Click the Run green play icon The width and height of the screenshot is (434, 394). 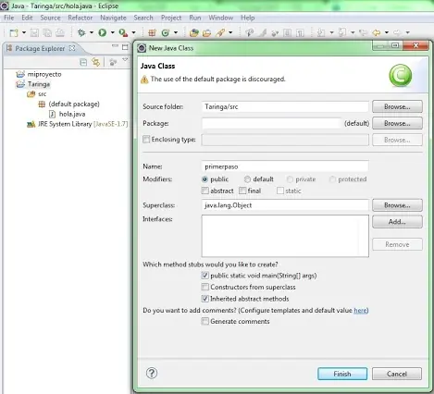tap(103, 32)
